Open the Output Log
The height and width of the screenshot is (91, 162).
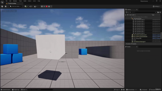click(16, 90)
